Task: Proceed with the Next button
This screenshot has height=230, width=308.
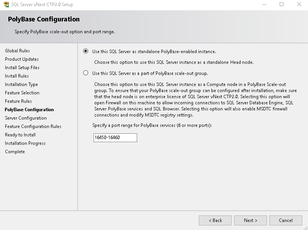Action: click(x=251, y=220)
